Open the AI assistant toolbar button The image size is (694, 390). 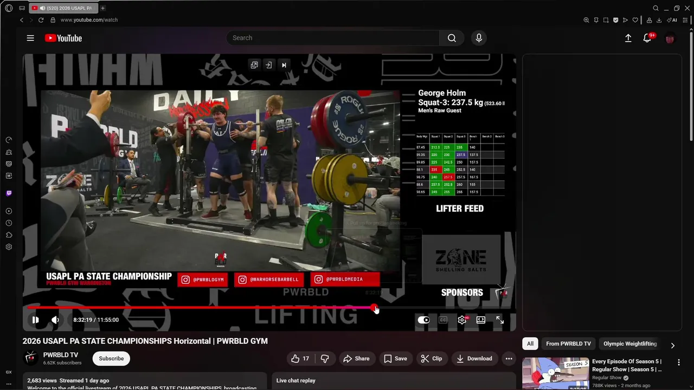(672, 20)
